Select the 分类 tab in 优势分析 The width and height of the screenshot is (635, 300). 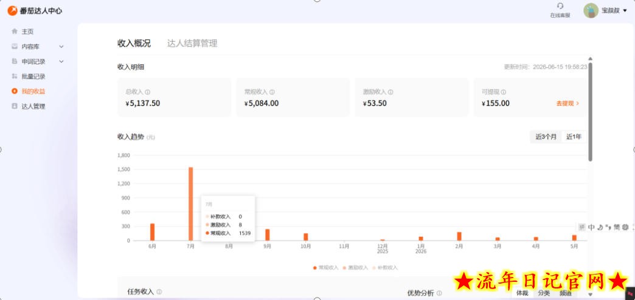click(x=544, y=293)
